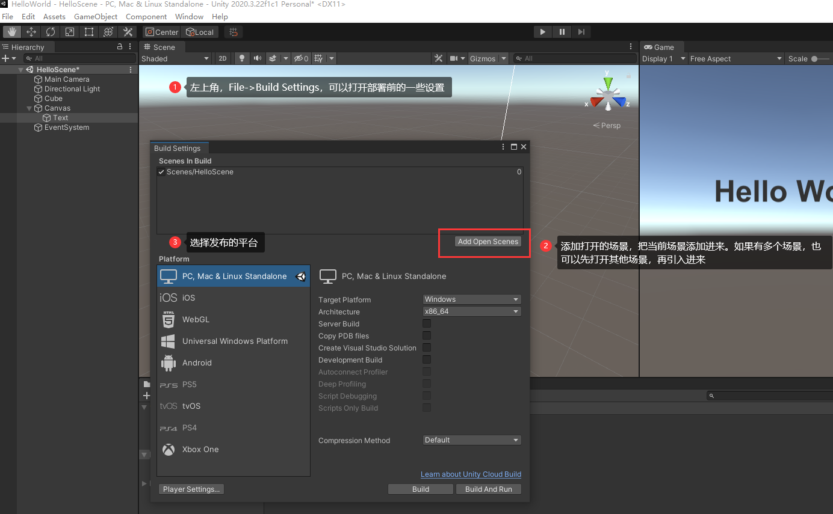Toggle handle rotation Local button
Viewport: 833px width, 514px height.
(x=199, y=32)
